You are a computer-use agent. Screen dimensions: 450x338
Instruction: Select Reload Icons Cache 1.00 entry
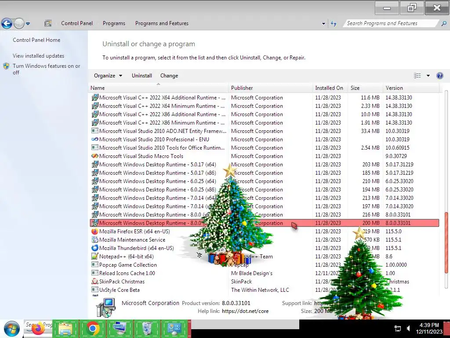(x=127, y=273)
